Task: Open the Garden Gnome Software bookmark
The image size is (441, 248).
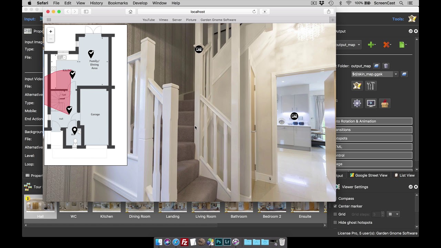Action: [x=218, y=20]
